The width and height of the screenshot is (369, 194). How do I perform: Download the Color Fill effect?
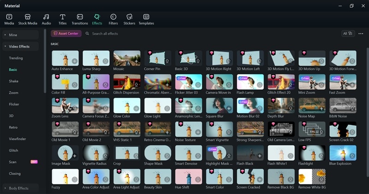pyautogui.click(x=75, y=85)
